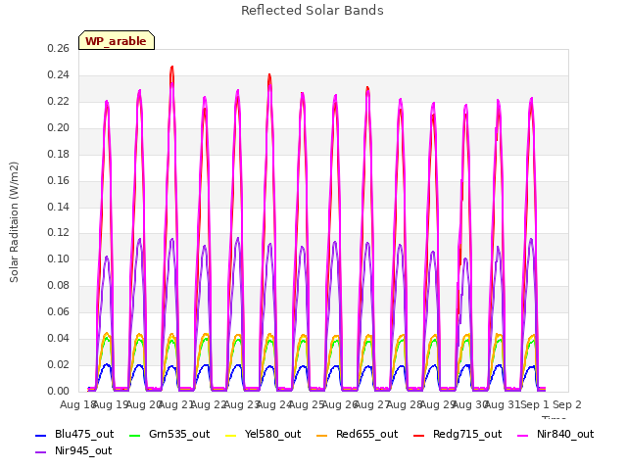This screenshot has height=470, width=627.
Task: Click the 0.00 y-axis tick label
Action: click(x=58, y=391)
